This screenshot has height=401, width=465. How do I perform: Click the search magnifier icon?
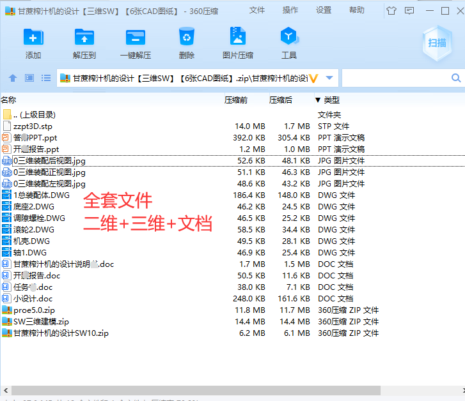[456, 78]
